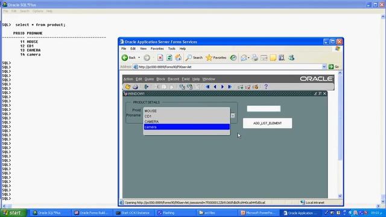Click the Print icon in Forms toolbar
Viewport: 386px width, 217px height.
click(135, 87)
